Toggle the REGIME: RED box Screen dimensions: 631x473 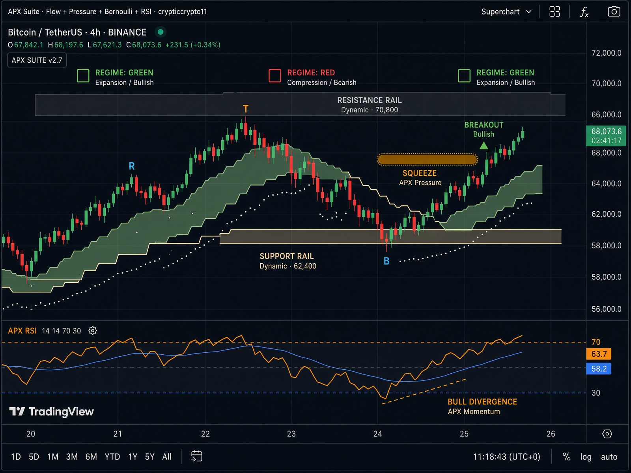coord(274,76)
